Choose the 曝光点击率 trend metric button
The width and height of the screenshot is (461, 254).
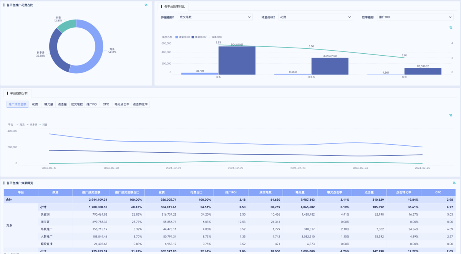coord(121,104)
